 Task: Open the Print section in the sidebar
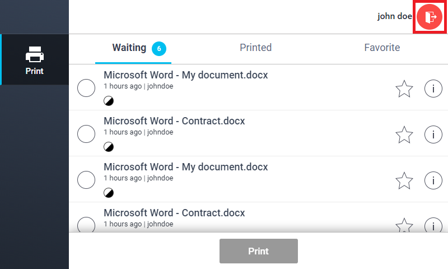click(34, 60)
